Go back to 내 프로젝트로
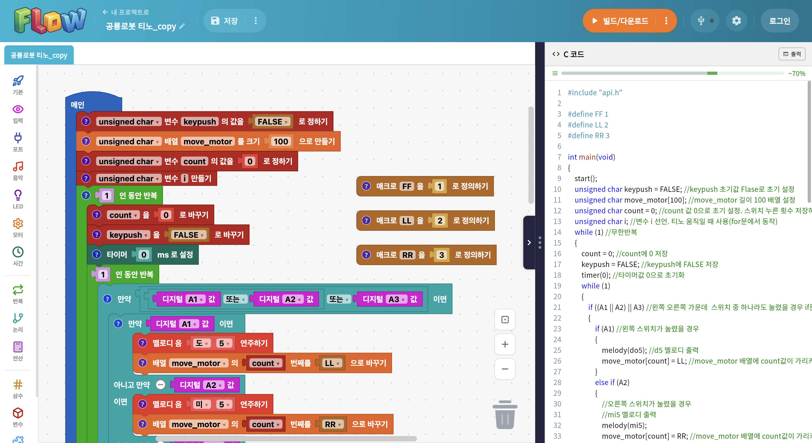Screen dimensions: 812x443 125,12
